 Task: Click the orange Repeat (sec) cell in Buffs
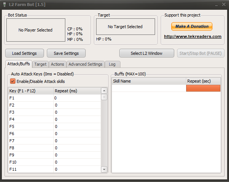click(203, 88)
